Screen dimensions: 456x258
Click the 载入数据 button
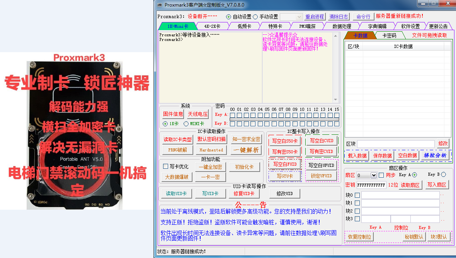click(x=357, y=156)
